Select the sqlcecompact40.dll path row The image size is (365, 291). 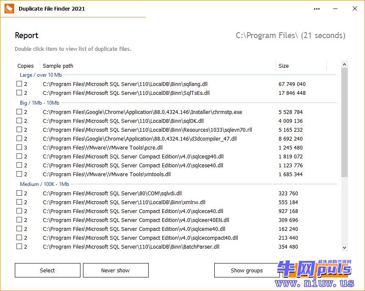pos(140,238)
